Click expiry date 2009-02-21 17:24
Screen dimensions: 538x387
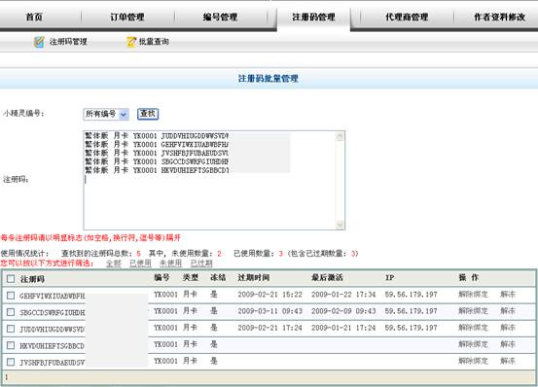pos(270,328)
